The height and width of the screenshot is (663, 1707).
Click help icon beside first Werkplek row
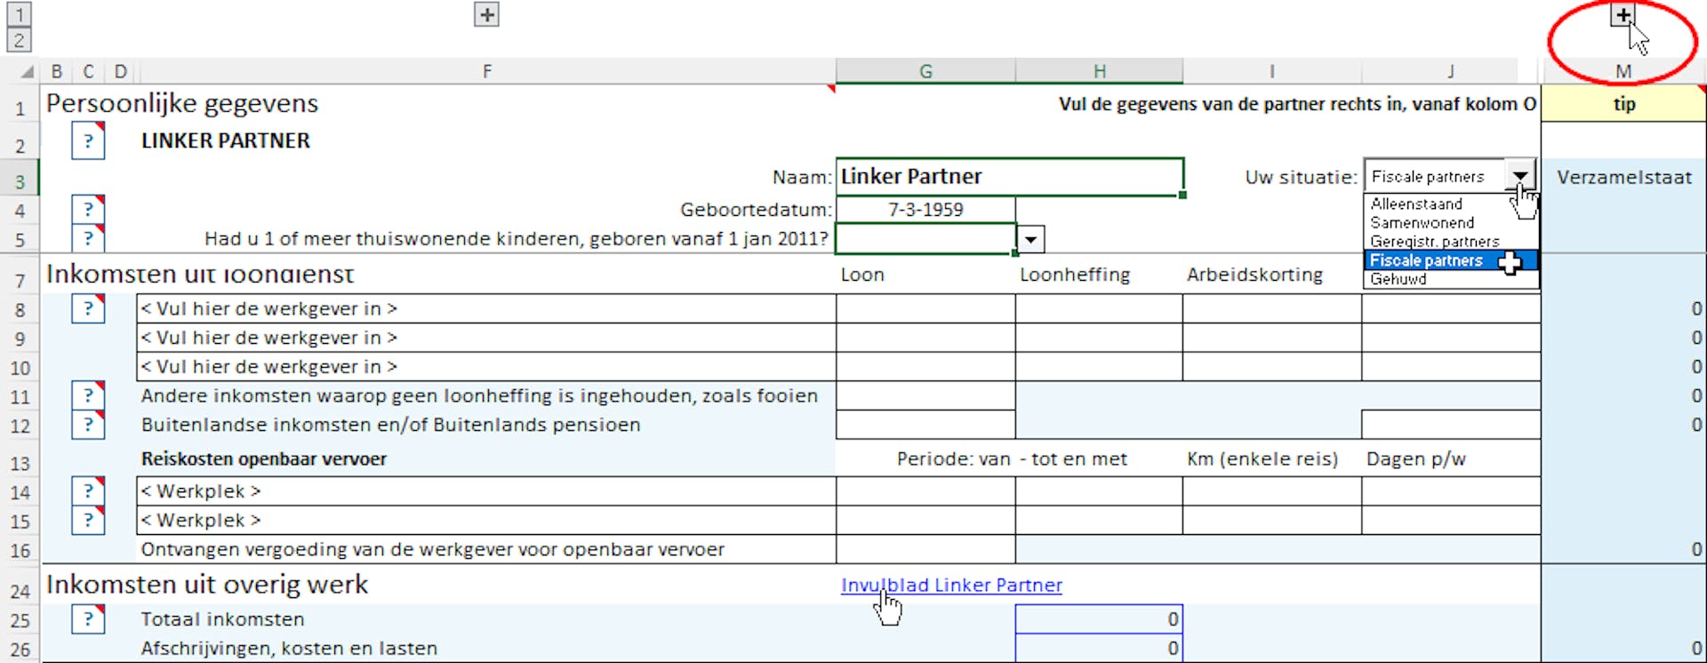tap(88, 491)
